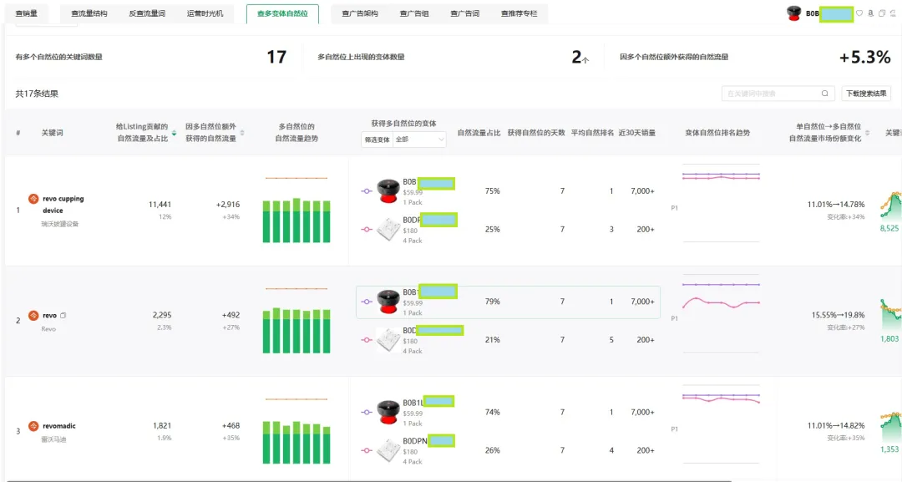Screen dimensions: 902x482
Task: Click the purple line marker in revo row
Action: tap(367, 302)
